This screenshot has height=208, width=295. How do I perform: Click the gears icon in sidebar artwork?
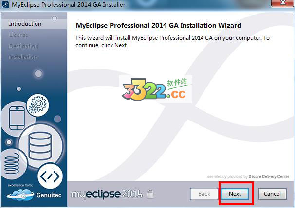point(37,105)
